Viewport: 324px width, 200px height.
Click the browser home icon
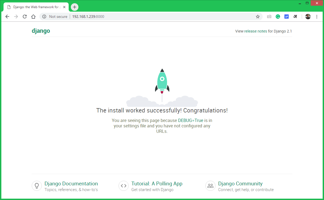coord(33,17)
